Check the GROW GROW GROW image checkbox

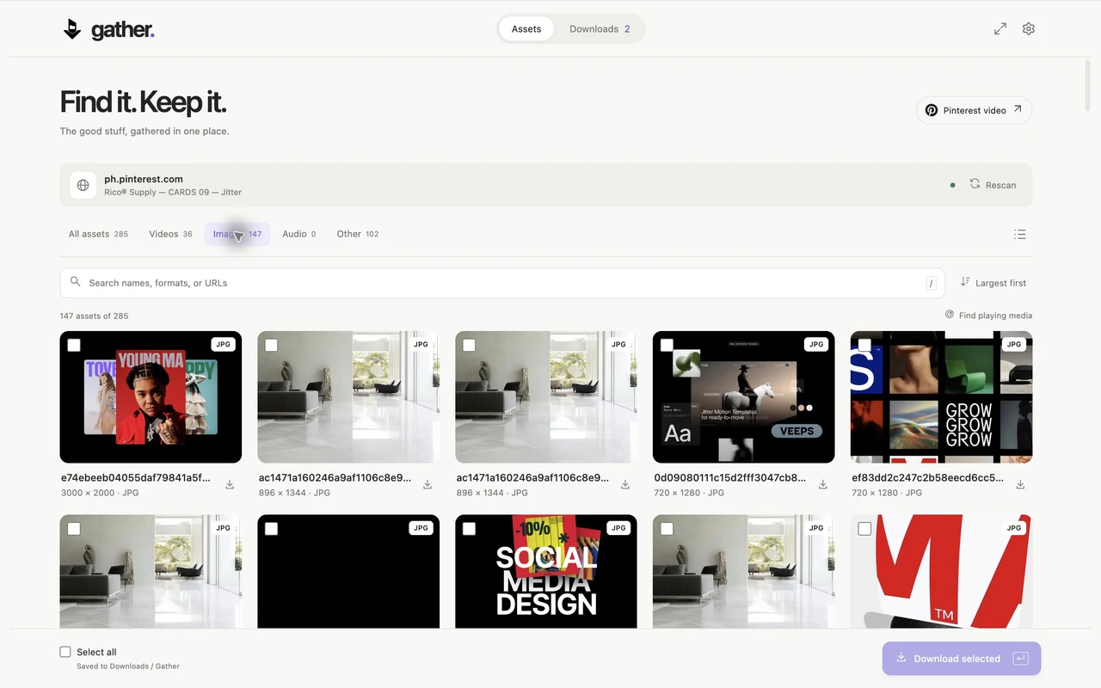click(x=864, y=345)
